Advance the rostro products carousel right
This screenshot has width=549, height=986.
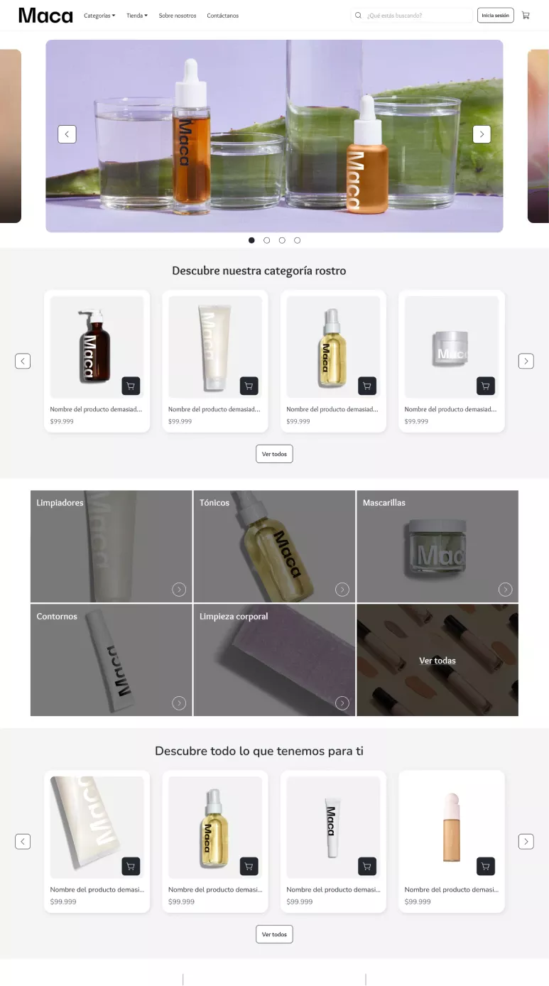tap(526, 361)
